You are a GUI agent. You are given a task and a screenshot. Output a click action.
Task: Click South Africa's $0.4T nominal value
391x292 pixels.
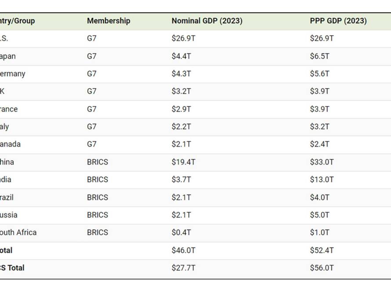(181, 232)
